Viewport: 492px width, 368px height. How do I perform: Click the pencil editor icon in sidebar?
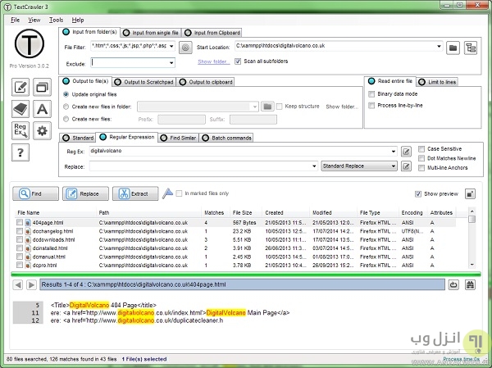click(20, 86)
